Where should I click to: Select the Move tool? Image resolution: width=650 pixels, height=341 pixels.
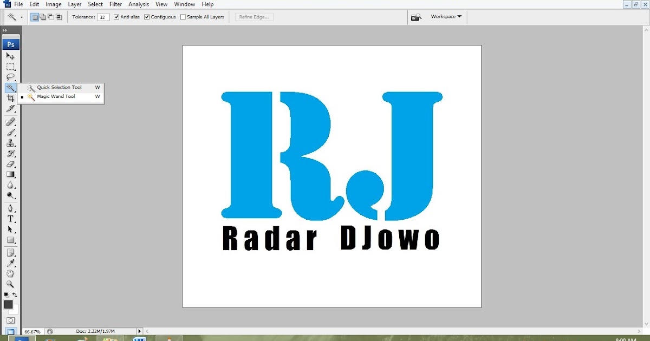tap(11, 56)
